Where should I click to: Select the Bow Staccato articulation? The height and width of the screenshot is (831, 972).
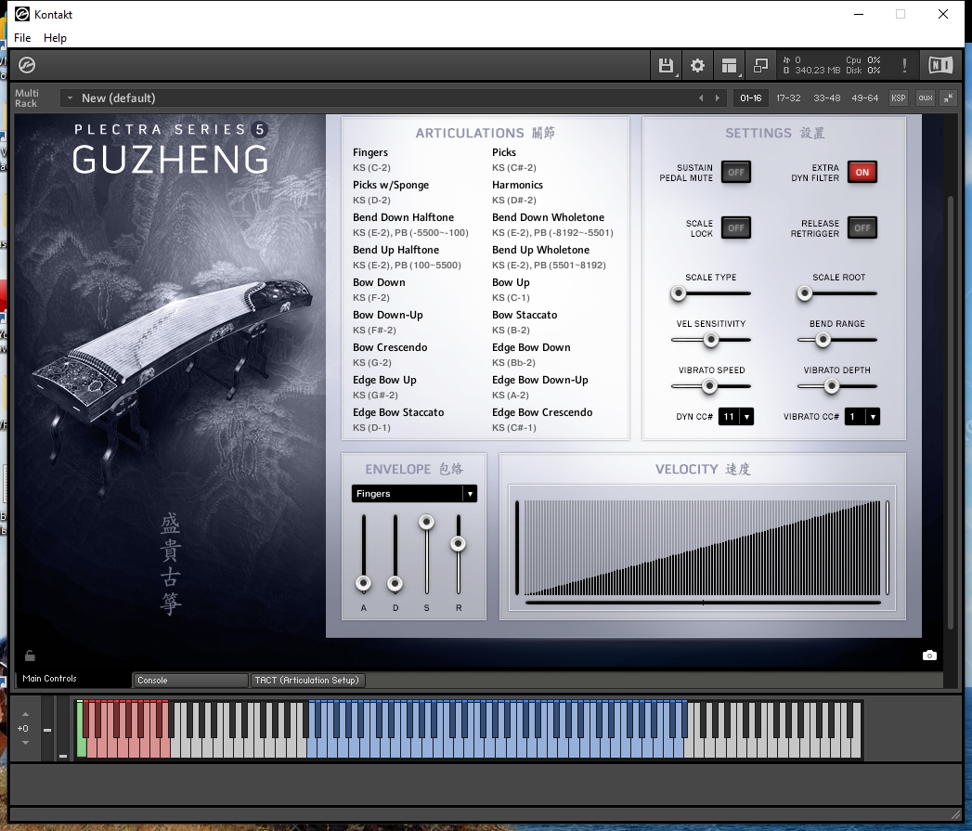525,315
